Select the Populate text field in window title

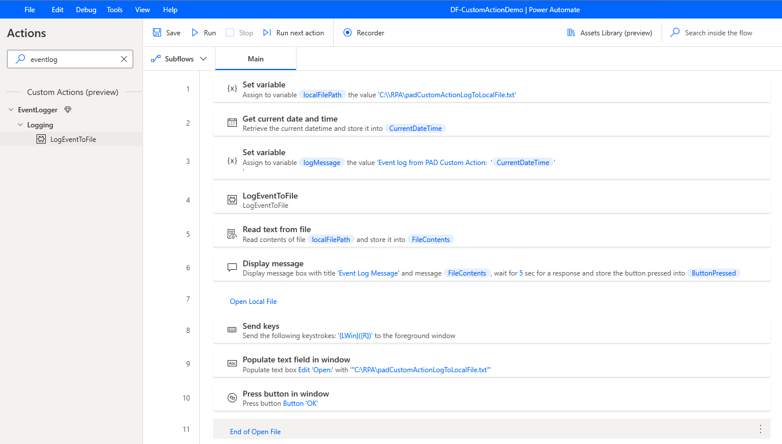297,359
